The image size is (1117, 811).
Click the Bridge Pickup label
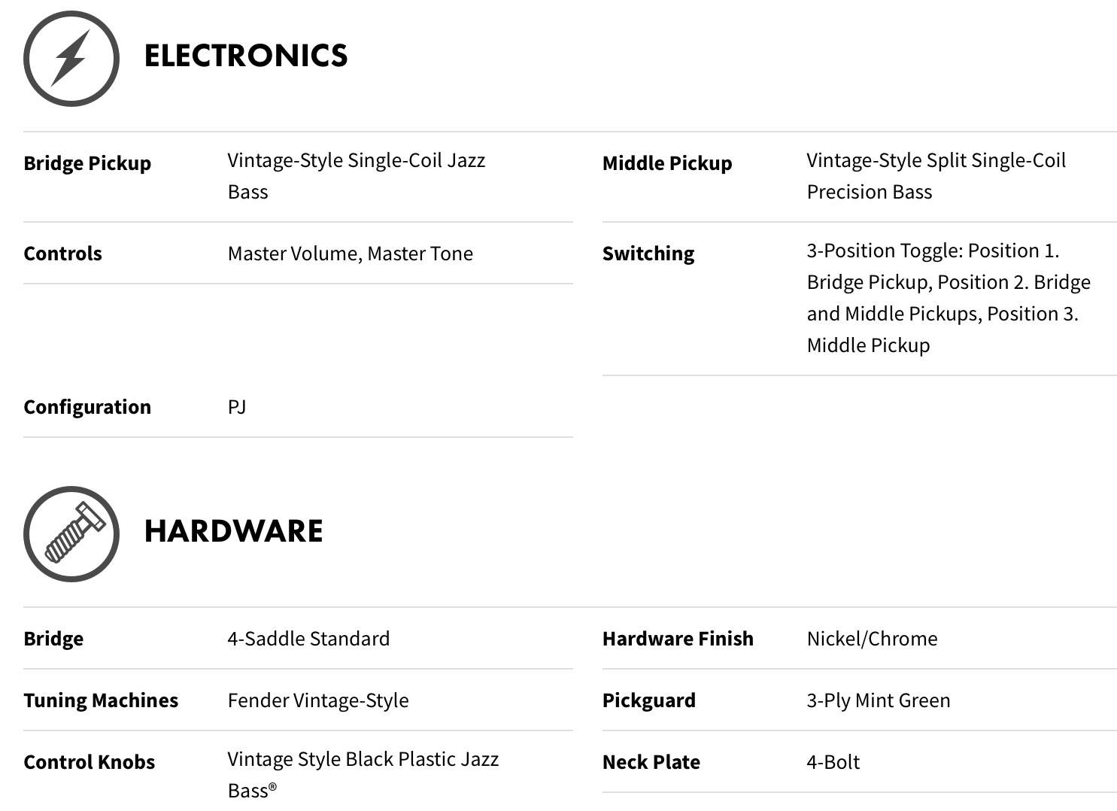(87, 163)
